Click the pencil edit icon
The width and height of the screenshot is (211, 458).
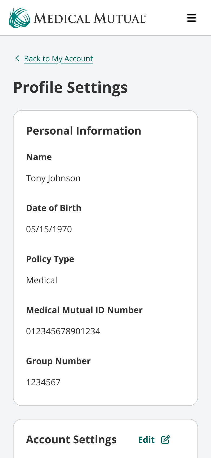166,440
